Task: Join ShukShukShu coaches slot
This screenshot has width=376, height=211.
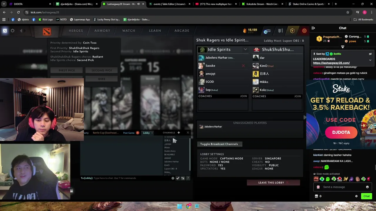Action: pyautogui.click(x=298, y=96)
